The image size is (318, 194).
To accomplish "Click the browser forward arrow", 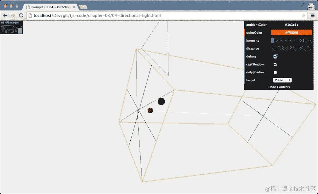I will (x=13, y=15).
